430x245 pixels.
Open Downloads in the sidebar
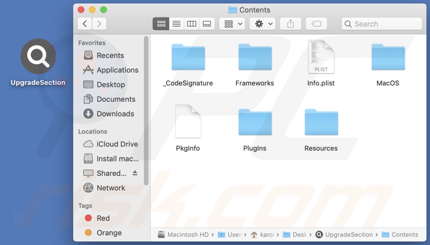click(115, 114)
